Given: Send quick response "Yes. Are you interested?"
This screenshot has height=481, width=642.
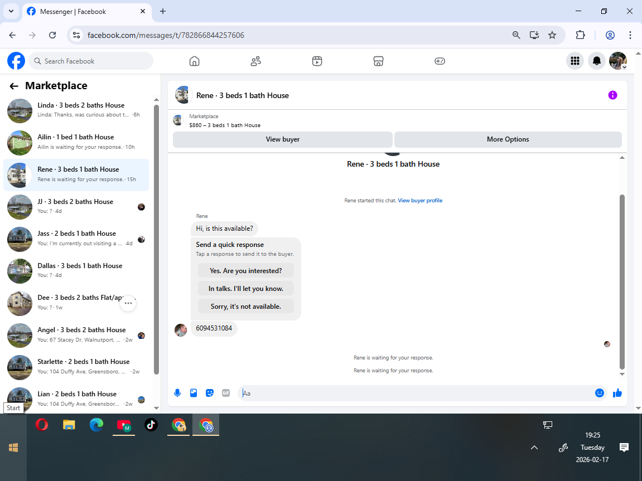Looking at the screenshot, I should 245,271.
